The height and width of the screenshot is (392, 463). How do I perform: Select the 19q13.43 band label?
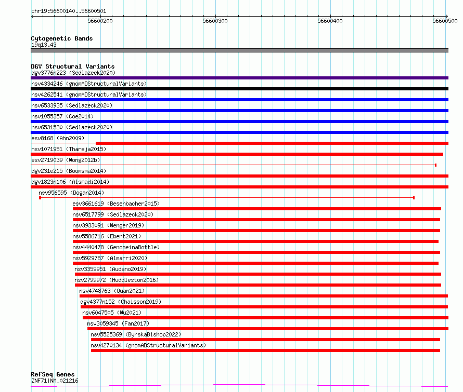44,45
